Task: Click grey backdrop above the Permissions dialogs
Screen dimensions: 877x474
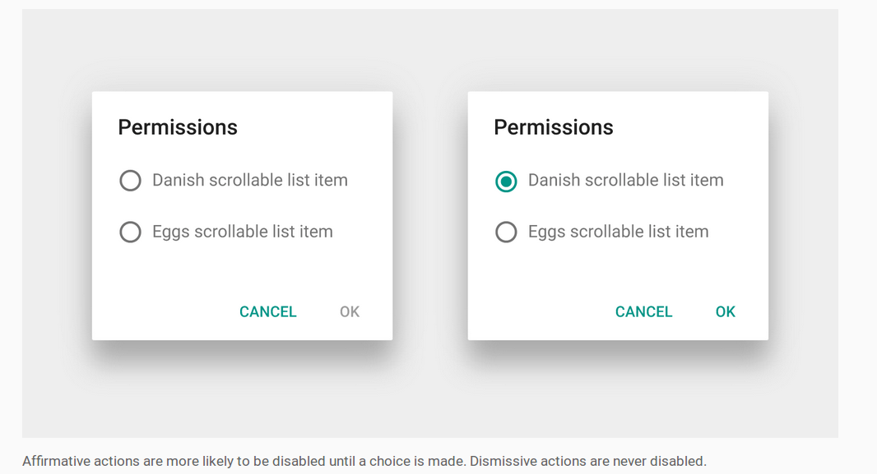Action: point(429,49)
